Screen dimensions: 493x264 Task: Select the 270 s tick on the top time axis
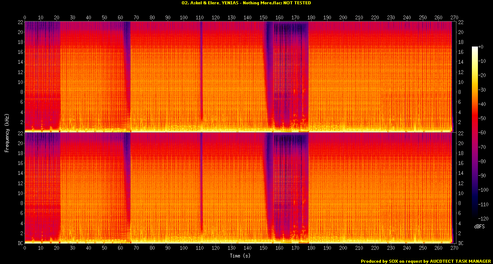coord(454,18)
